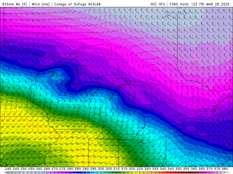Image resolution: width=233 pixels, height=174 pixels.
Task: Click 'College of DuPage NEXLAB' credit text
Action: click(x=77, y=4)
